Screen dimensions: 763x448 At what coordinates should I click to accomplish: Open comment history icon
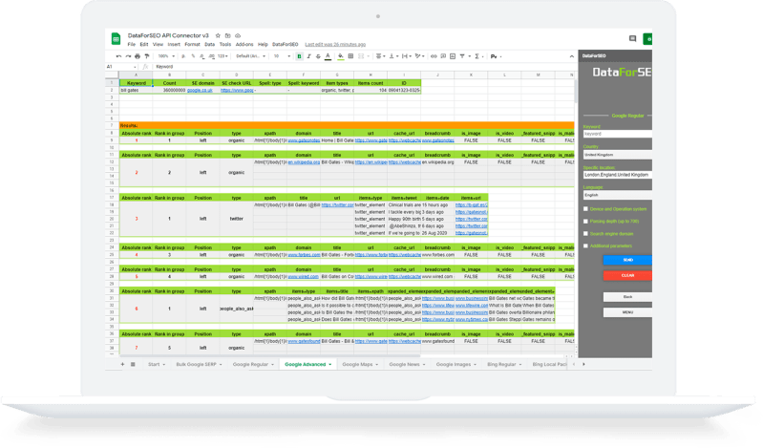click(x=632, y=38)
